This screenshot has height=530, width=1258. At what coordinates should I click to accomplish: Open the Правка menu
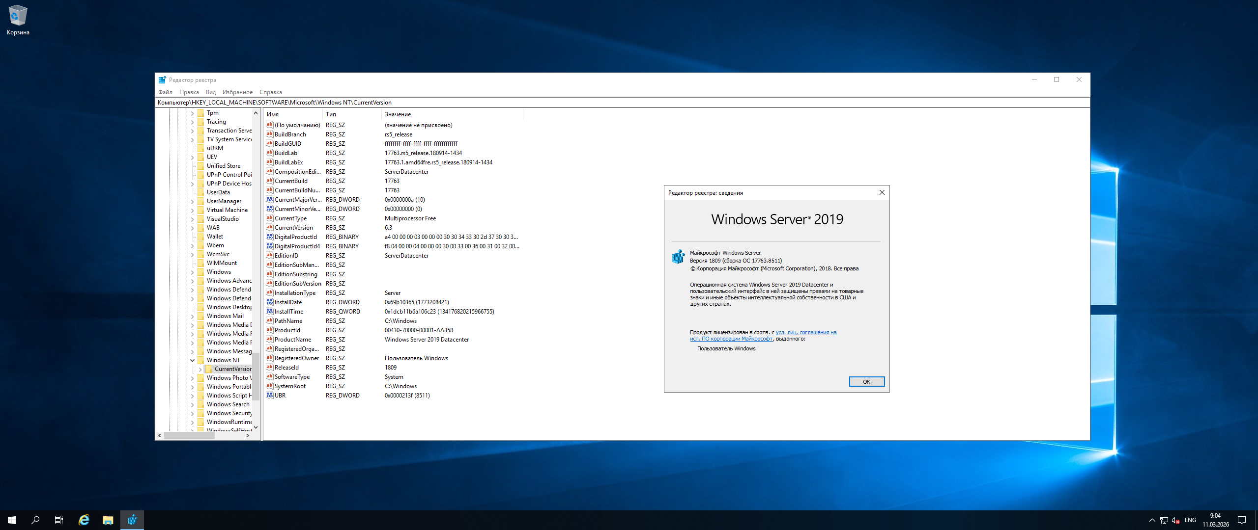189,92
